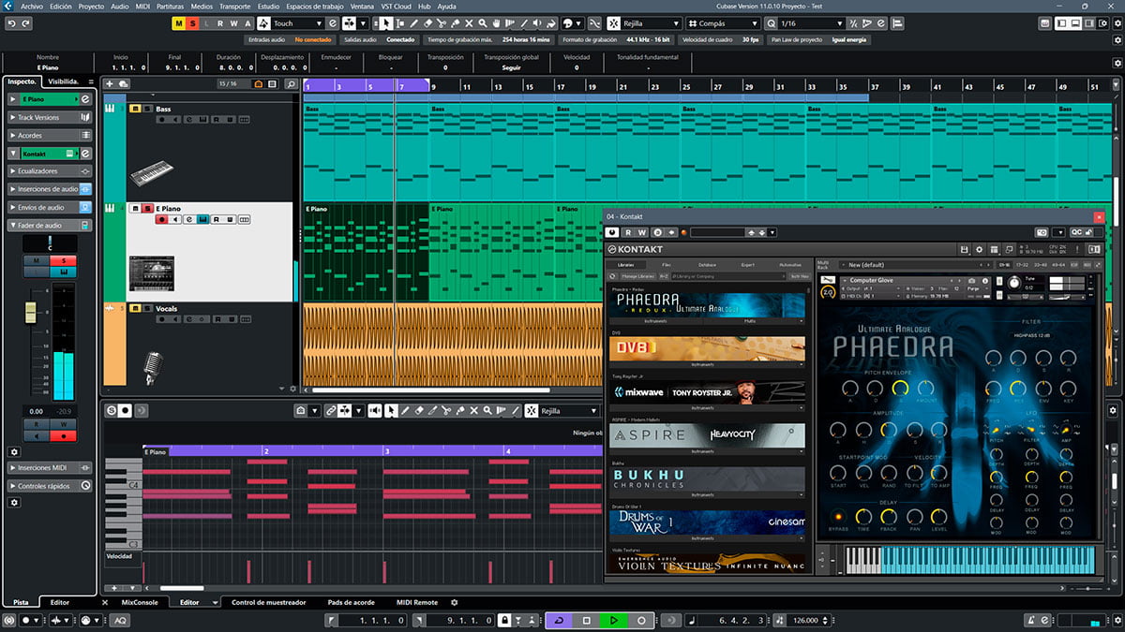The image size is (1125, 632).
Task: Open the MIDI Remote tab
Action: (416, 603)
